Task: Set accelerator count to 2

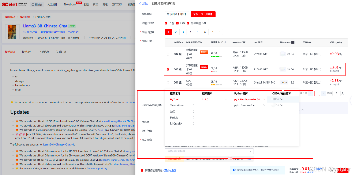Action: click(176, 32)
